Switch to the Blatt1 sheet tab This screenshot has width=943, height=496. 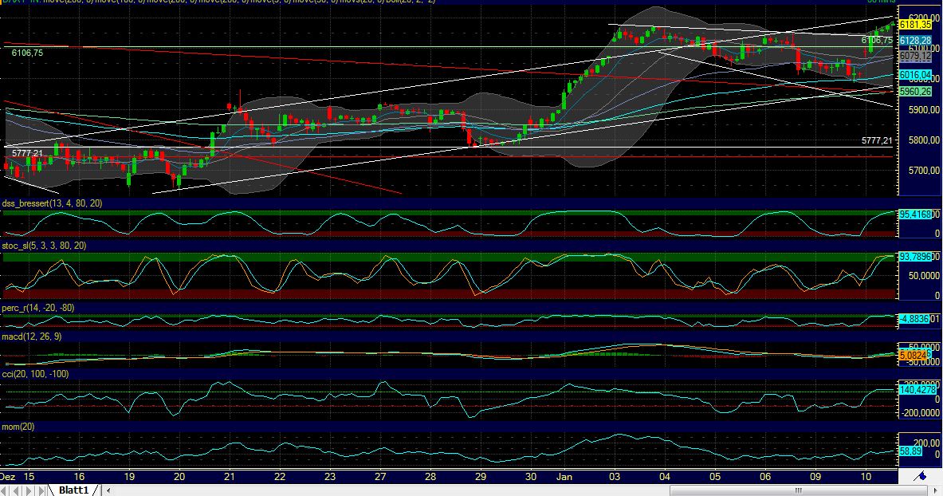click(73, 490)
